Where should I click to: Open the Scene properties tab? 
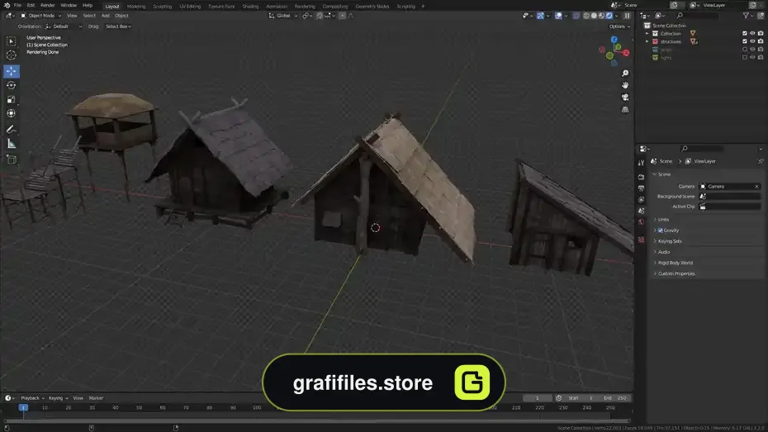[x=641, y=211]
